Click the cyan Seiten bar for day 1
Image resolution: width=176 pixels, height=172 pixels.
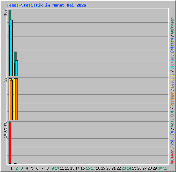click(11, 48)
